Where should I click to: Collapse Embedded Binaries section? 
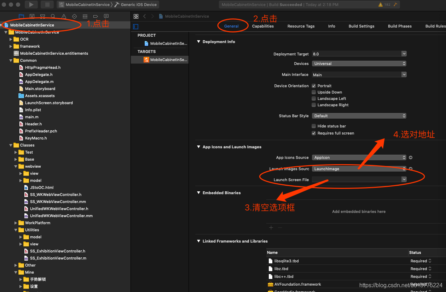coord(198,193)
